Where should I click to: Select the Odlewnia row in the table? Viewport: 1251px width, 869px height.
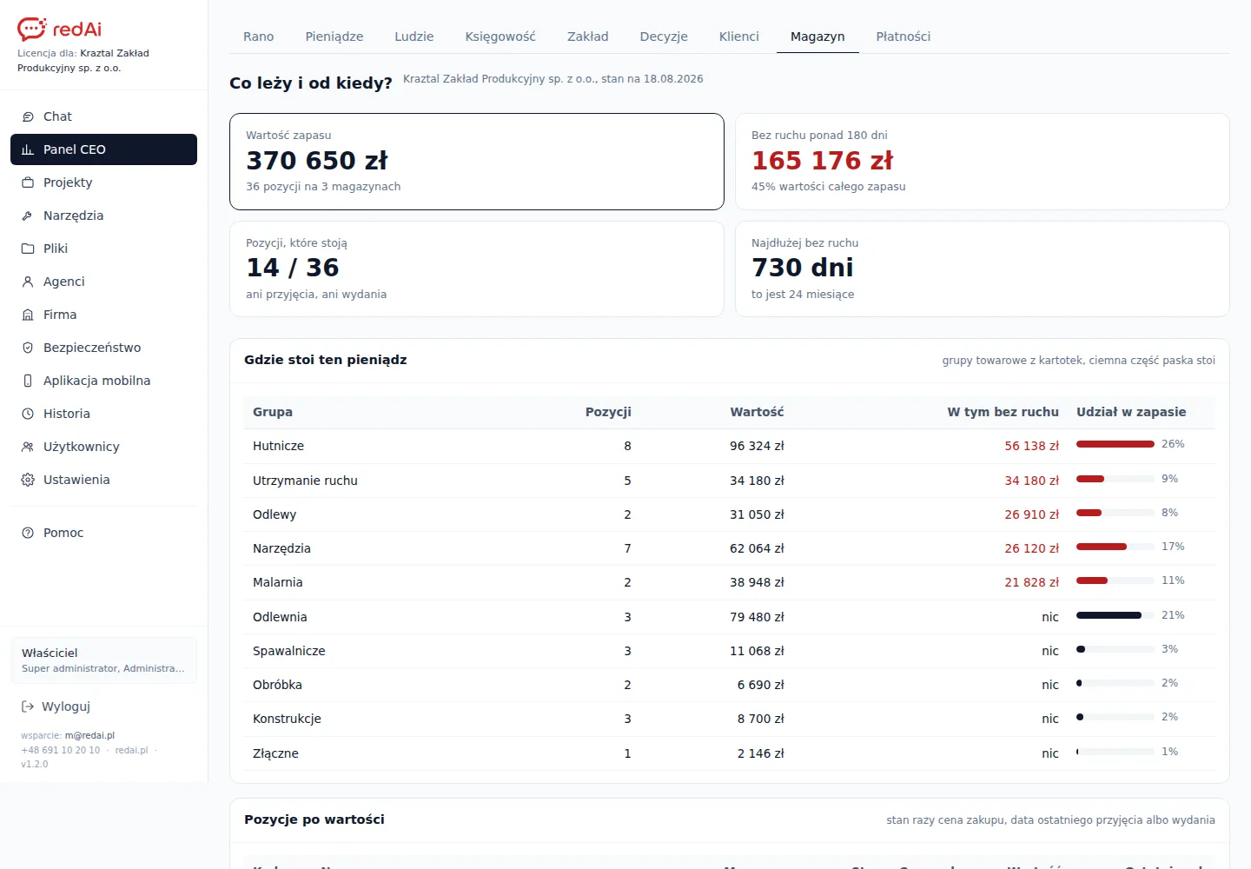click(x=730, y=617)
